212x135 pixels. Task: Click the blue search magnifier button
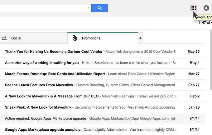(x=99, y=8)
